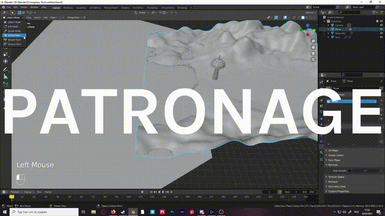Select the Measure tool in the toolbar
385x216 pixels.
click(x=6, y=77)
